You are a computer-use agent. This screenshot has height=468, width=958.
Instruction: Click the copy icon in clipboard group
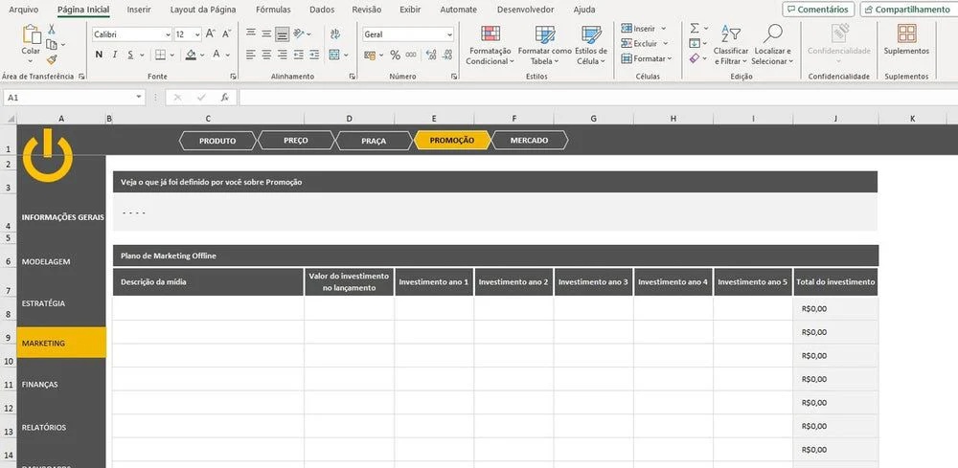[x=52, y=45]
